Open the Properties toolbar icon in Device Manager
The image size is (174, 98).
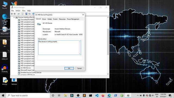(23, 14)
